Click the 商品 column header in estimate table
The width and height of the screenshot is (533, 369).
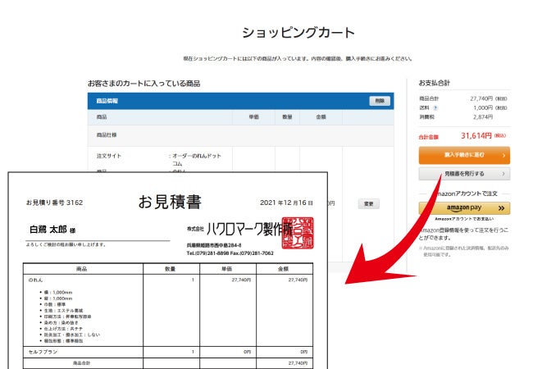click(x=82, y=269)
